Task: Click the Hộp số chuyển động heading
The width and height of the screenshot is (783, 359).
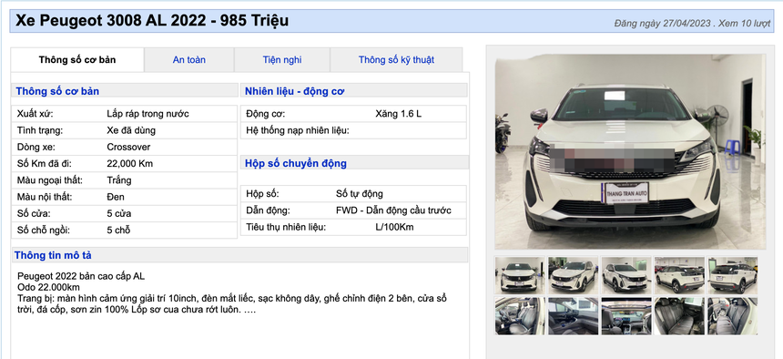Action: tap(296, 163)
